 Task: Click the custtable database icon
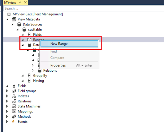[x=24, y=30]
